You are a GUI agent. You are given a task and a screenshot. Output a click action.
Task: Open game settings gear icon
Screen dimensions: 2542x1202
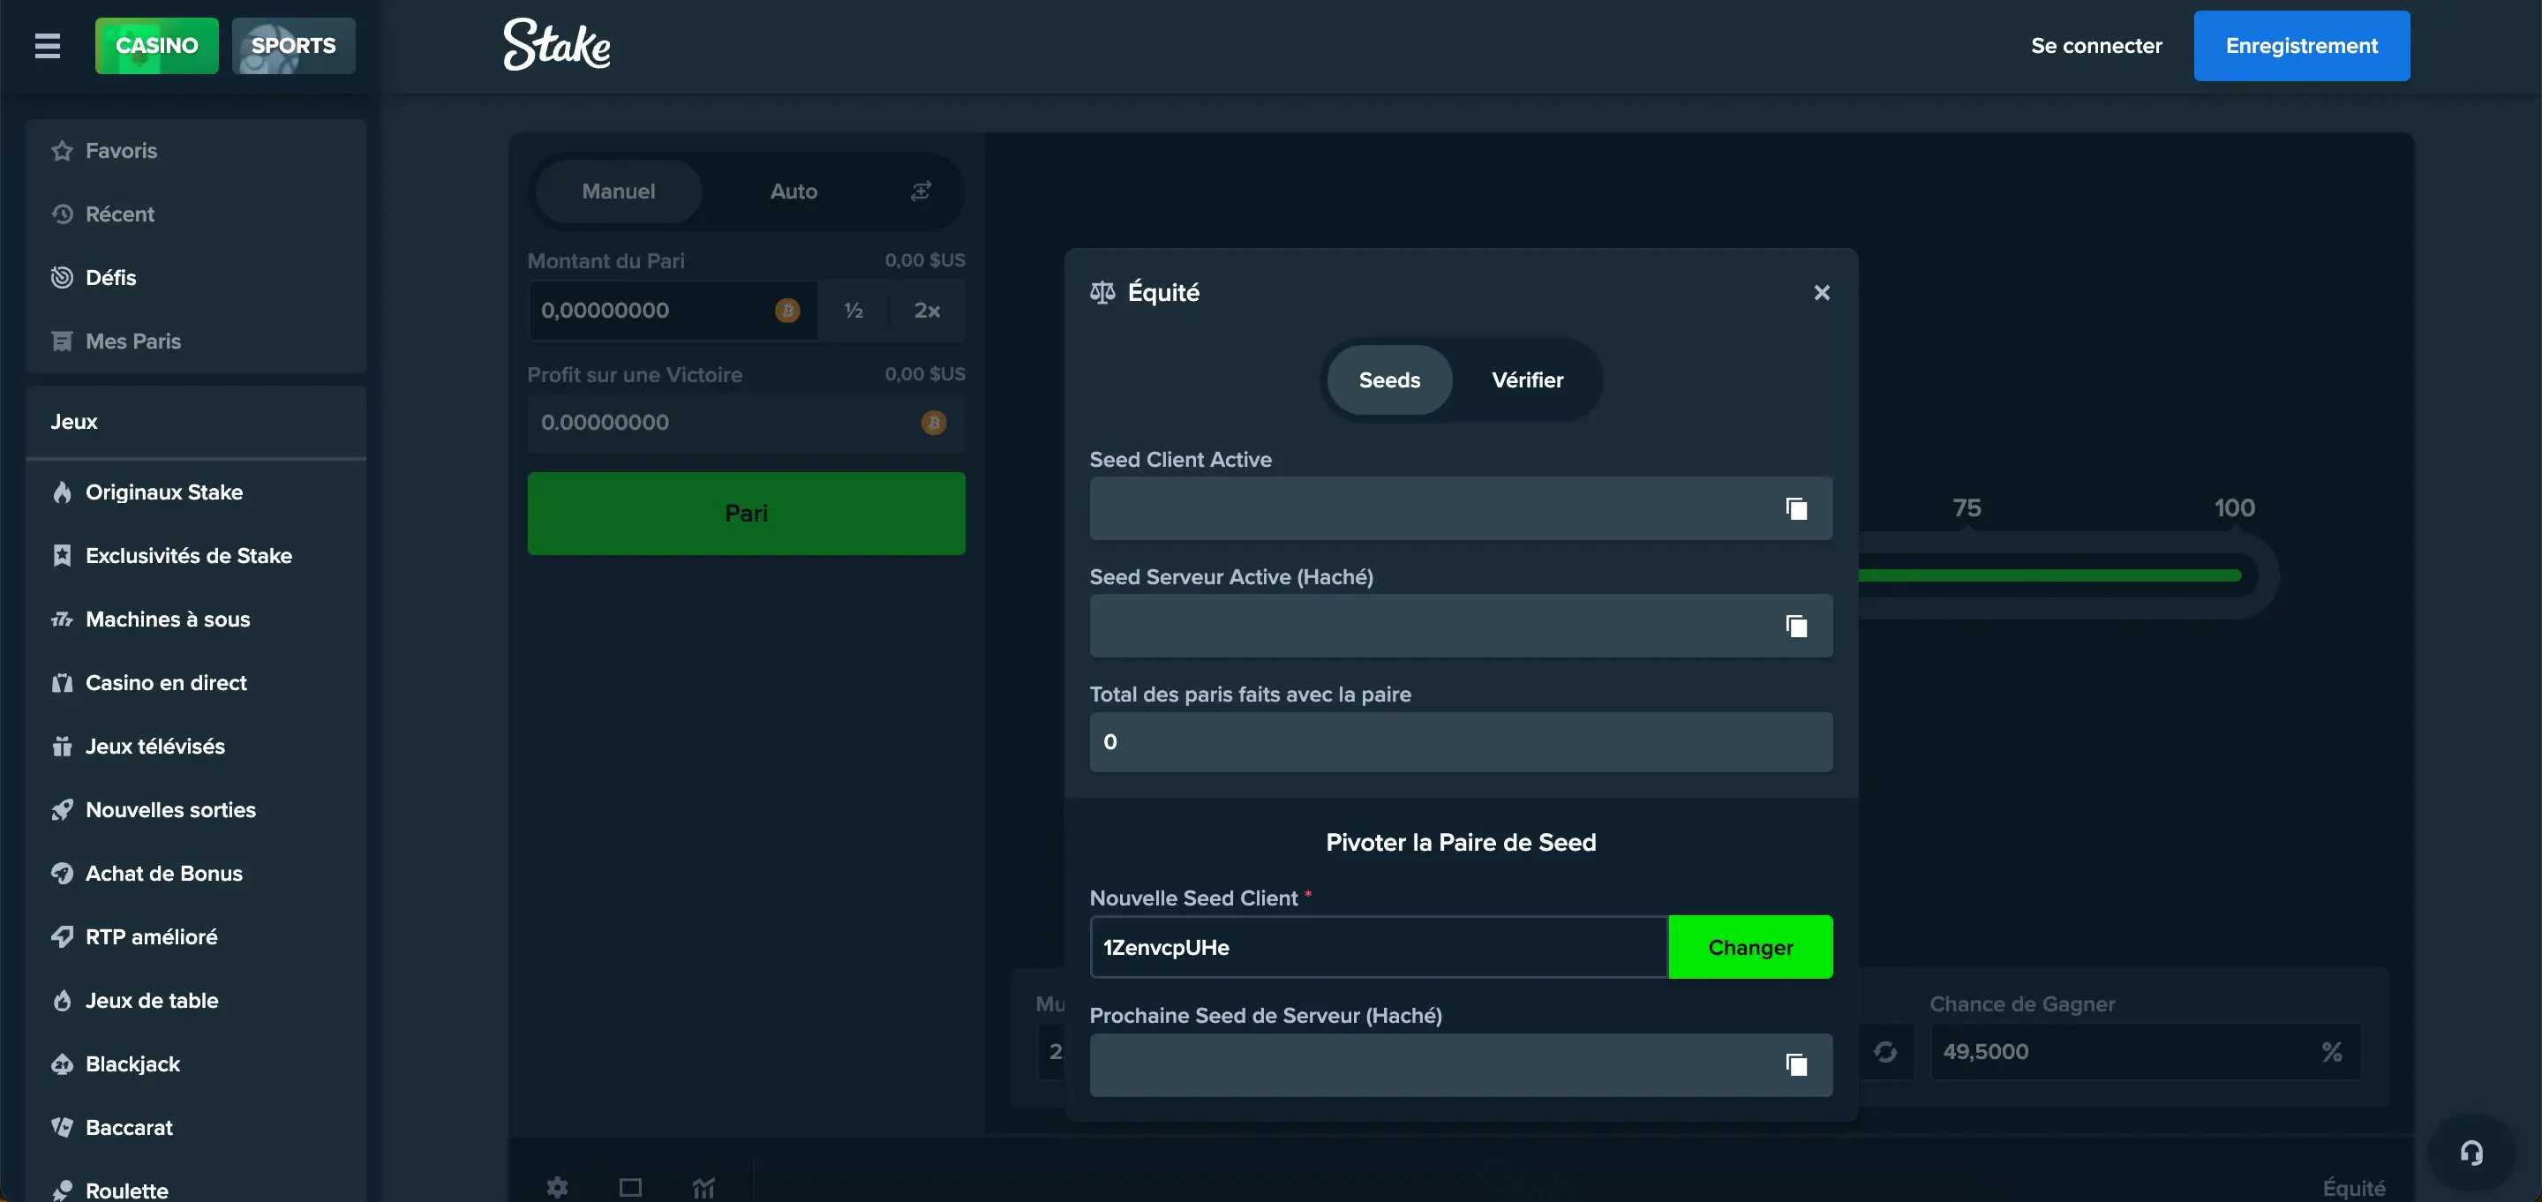click(558, 1187)
